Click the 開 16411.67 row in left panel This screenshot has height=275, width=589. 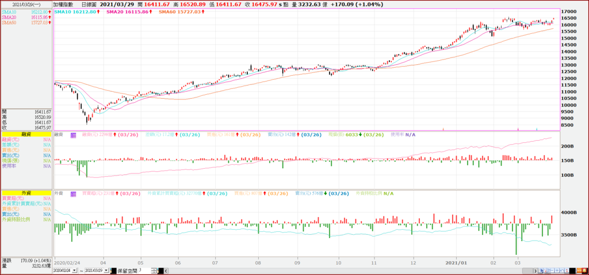[26, 112]
